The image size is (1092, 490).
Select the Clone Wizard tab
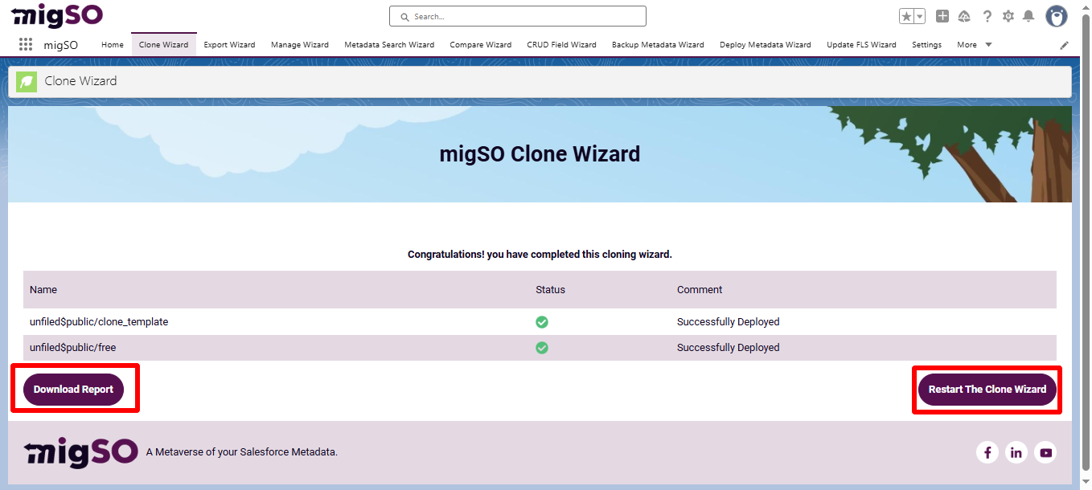point(163,45)
